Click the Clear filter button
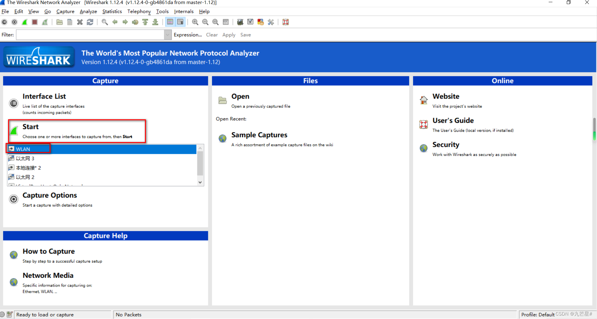The image size is (597, 319). 212,35
